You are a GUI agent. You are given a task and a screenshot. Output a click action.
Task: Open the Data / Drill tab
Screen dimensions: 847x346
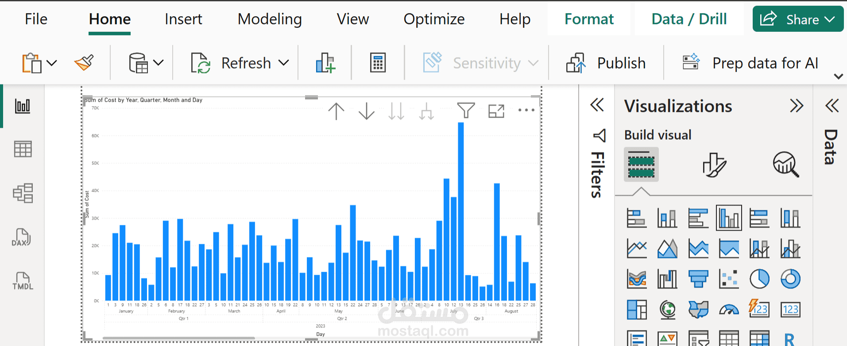pos(689,19)
